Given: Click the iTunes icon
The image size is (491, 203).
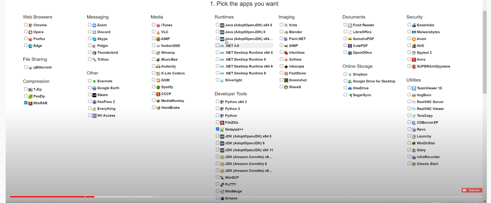Looking at the screenshot, I should tap(158, 25).
